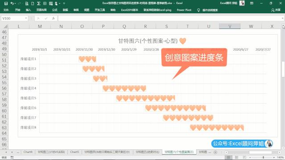
Task: Click the lightbulb tell-me search icon
Action: coord(198,10)
